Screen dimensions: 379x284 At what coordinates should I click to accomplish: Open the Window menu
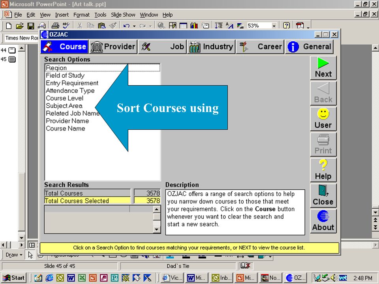149,15
